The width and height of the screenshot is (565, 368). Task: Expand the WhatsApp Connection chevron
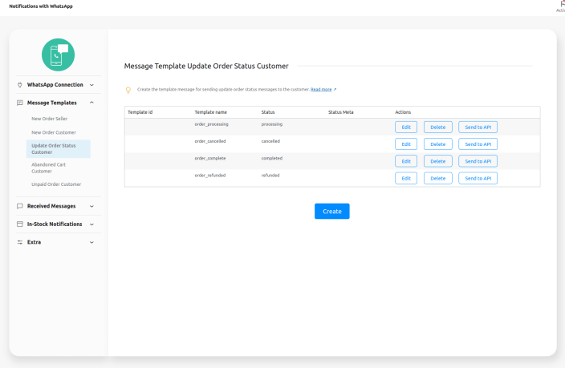point(91,85)
